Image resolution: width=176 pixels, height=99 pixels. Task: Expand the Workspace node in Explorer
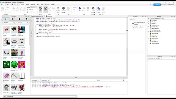click(x=148, y=20)
